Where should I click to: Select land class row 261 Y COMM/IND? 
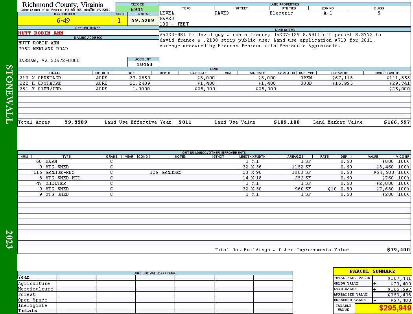[214, 89]
